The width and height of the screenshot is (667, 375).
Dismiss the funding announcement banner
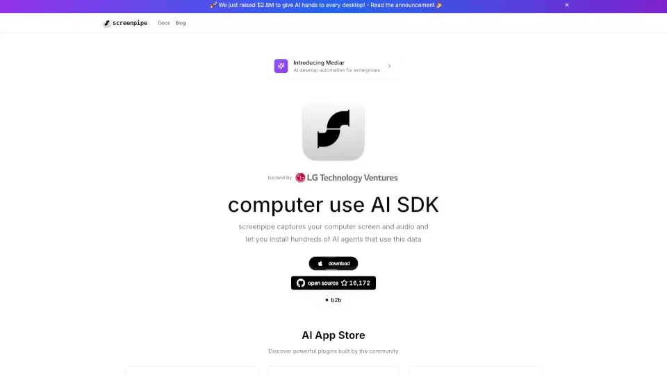click(x=567, y=5)
